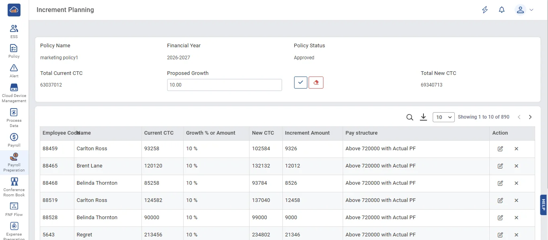Viewport: 548px width, 240px height.
Task: Click the lightning bolt quick actions icon
Action: pos(485,10)
